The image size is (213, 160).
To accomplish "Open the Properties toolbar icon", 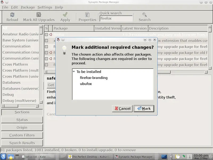I will point(87,15).
